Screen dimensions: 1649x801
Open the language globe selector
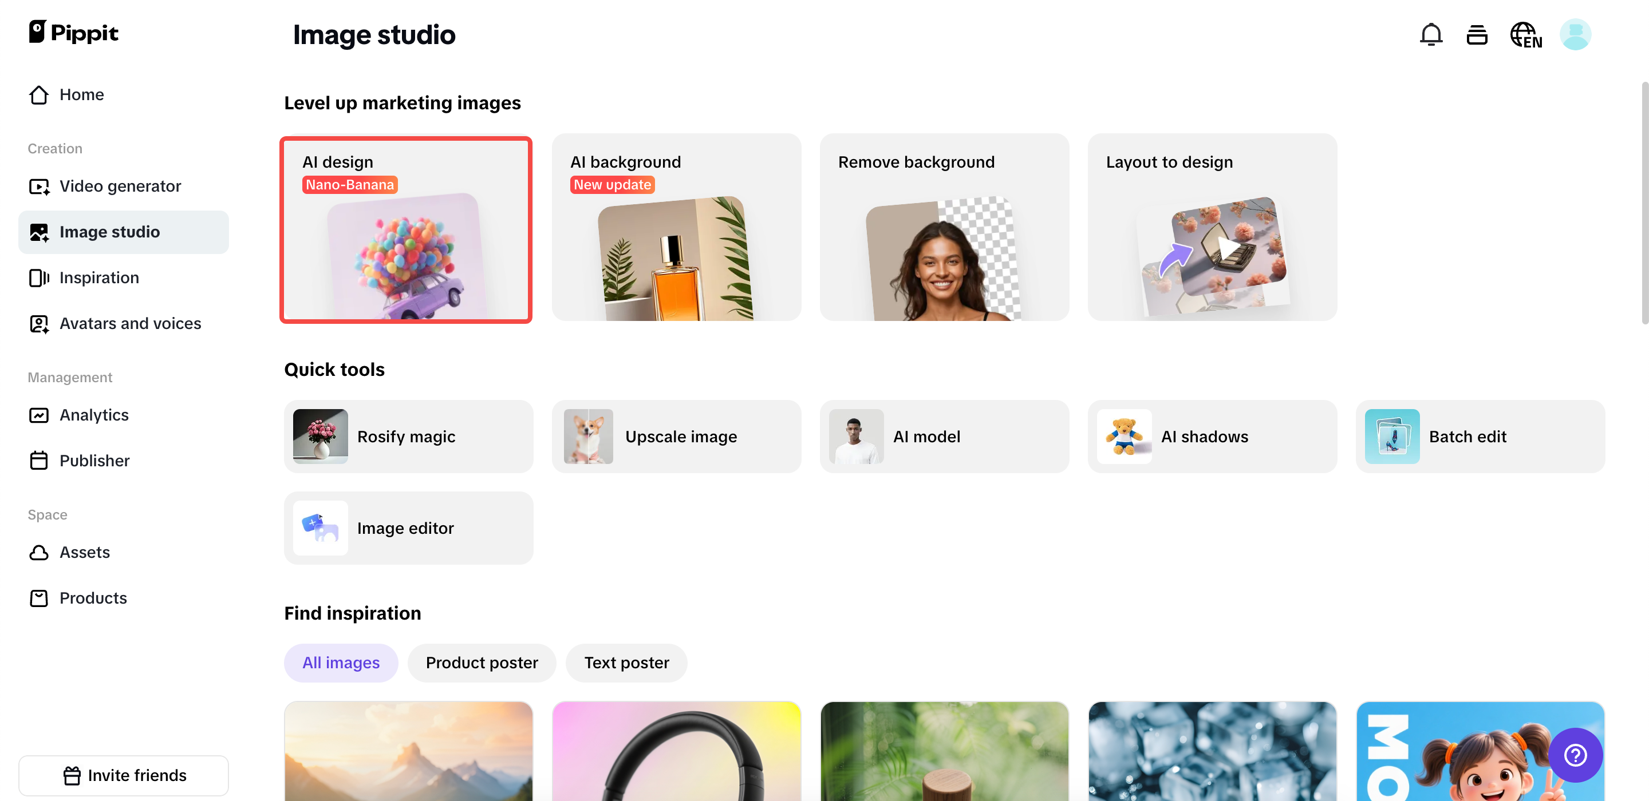click(1525, 34)
